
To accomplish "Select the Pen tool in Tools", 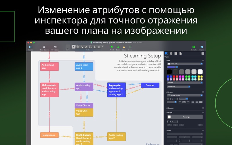I will pos(90,47).
